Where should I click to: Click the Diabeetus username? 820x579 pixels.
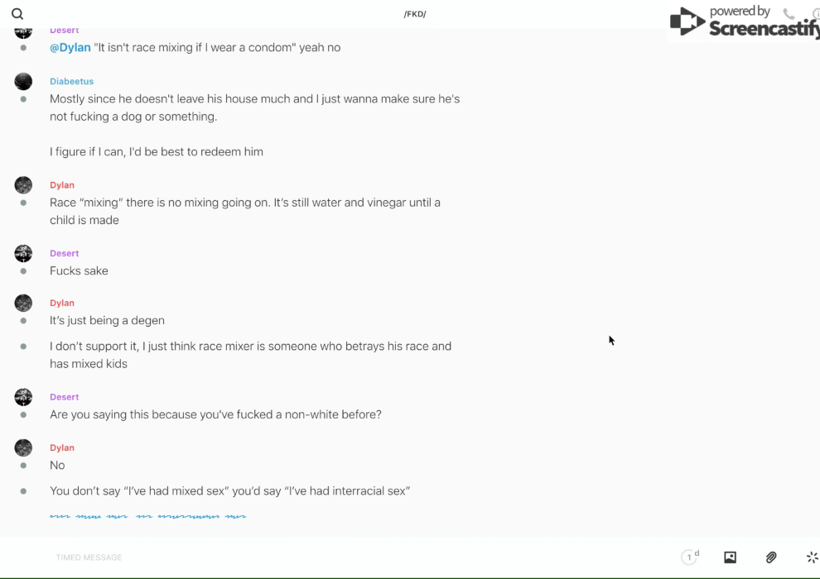pos(71,81)
